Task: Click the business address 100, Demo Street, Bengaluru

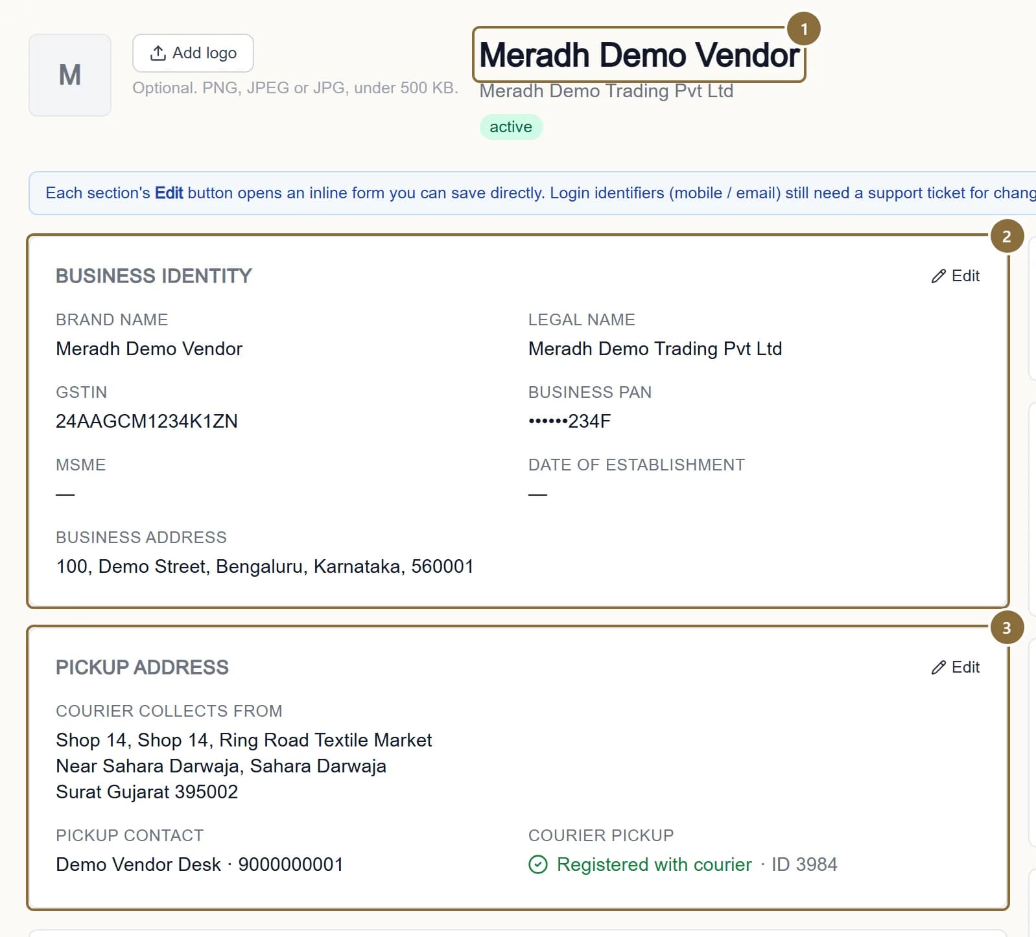Action: [x=265, y=566]
